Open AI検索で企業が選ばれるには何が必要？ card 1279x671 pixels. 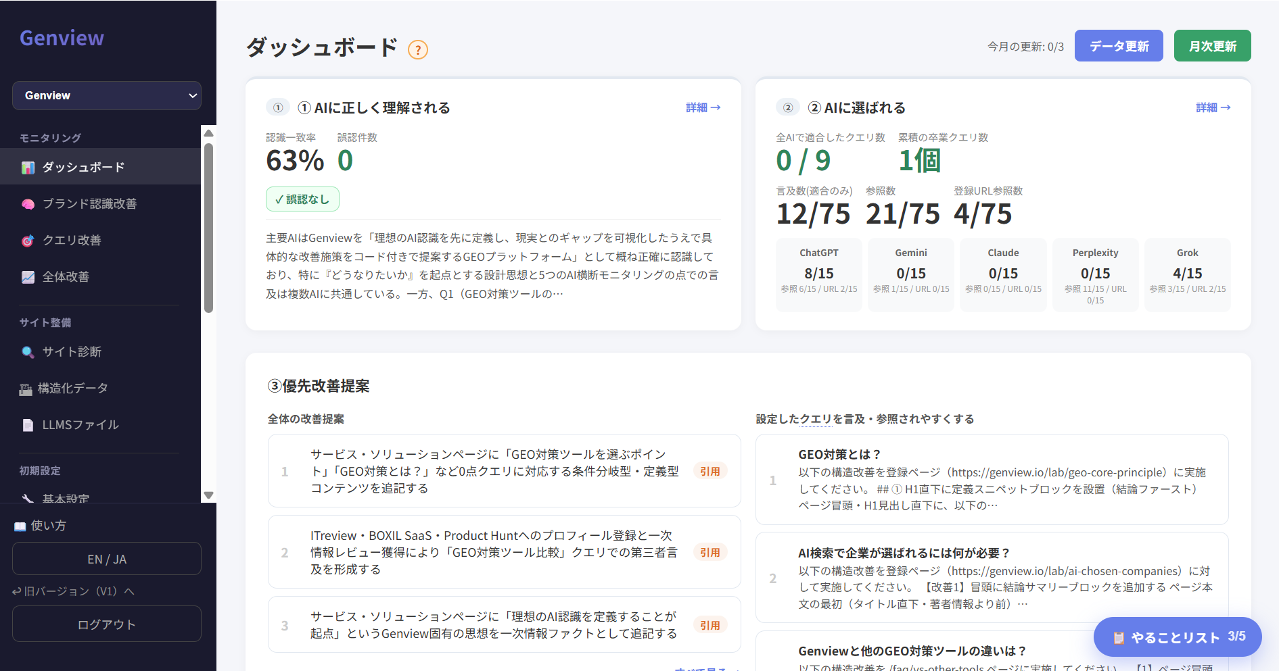[992, 578]
